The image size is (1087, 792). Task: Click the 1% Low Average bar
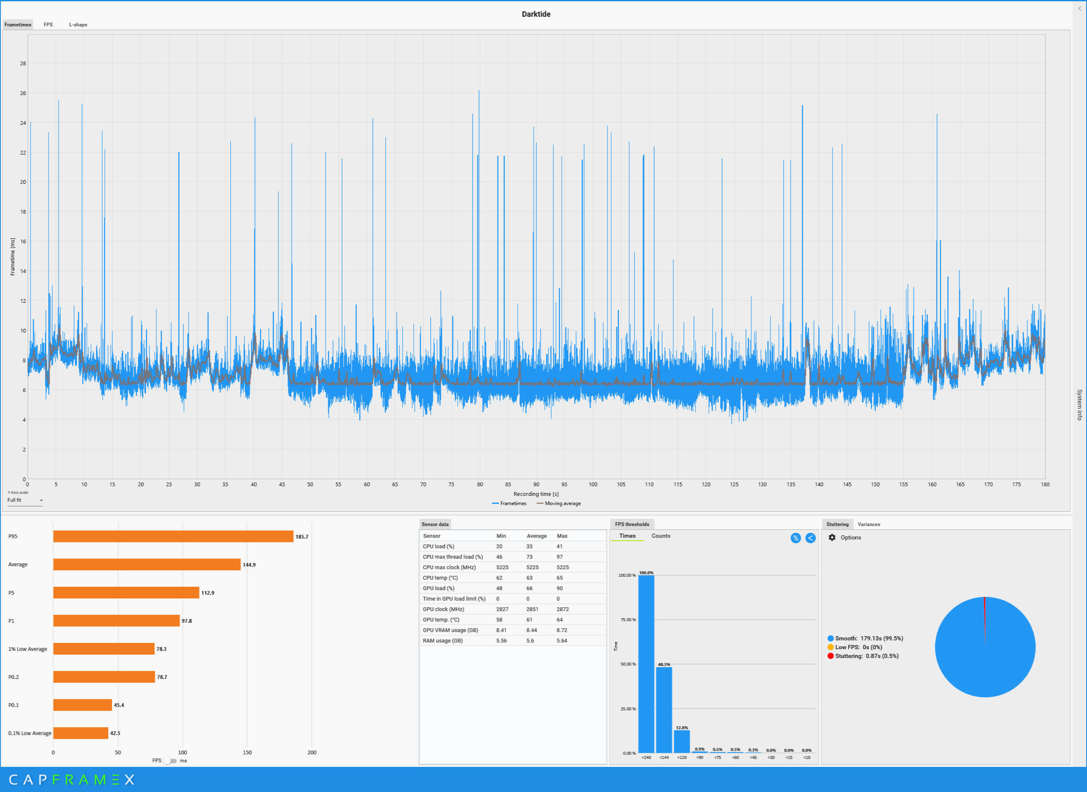(104, 649)
